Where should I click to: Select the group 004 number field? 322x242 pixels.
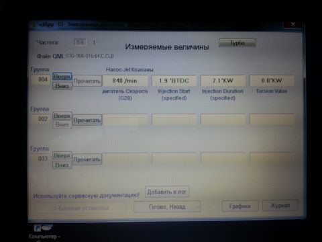(42, 79)
